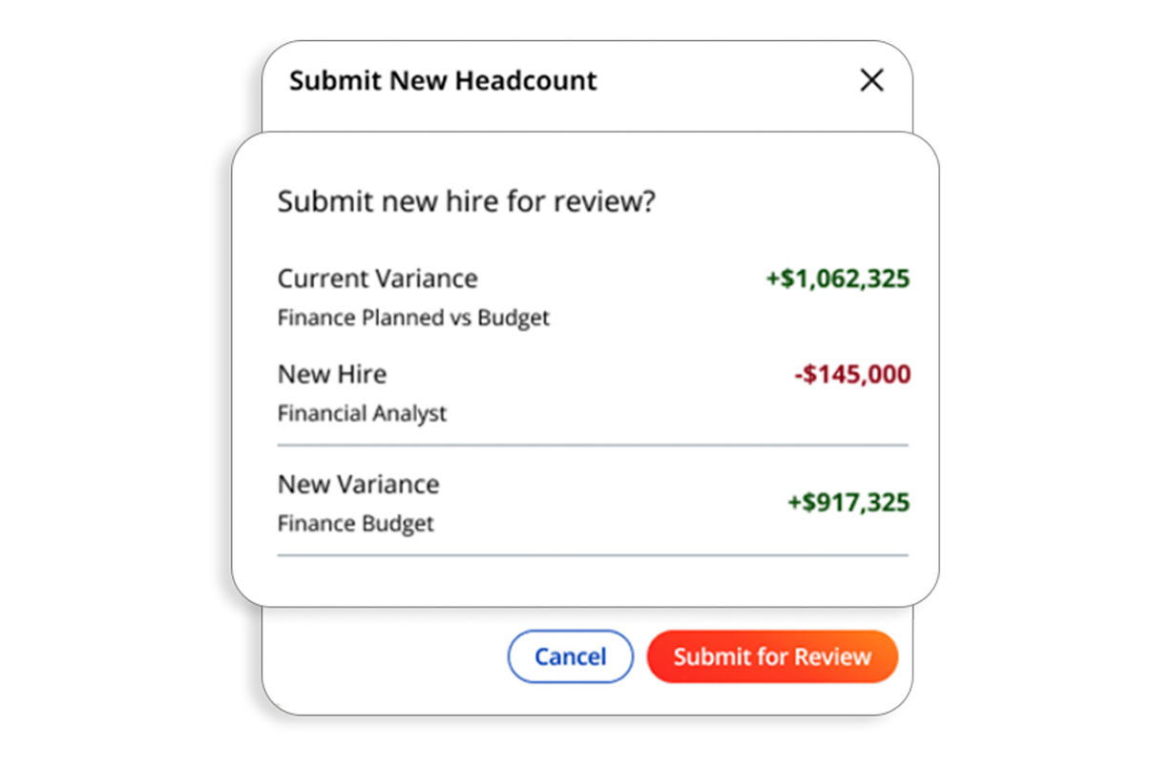This screenshot has height=769, width=1153.
Task: Click the New Variance label
Action: [x=359, y=484]
